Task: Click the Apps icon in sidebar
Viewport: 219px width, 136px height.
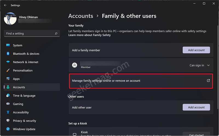Action: 8,78
